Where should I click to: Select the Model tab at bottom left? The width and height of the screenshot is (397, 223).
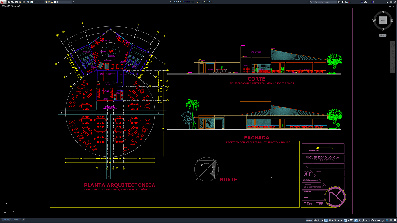click(6, 220)
